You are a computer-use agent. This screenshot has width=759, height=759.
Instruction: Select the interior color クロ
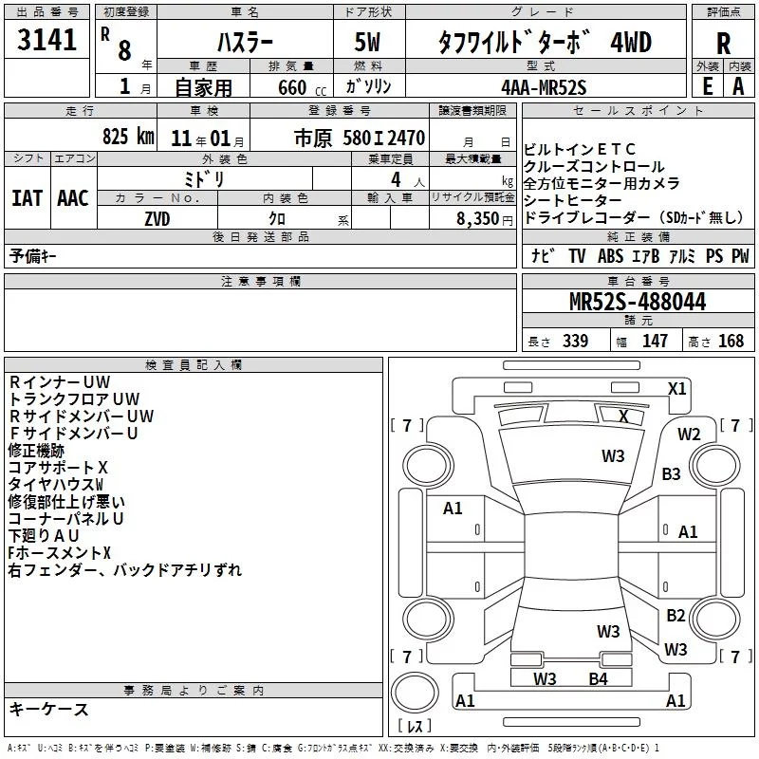tap(277, 219)
